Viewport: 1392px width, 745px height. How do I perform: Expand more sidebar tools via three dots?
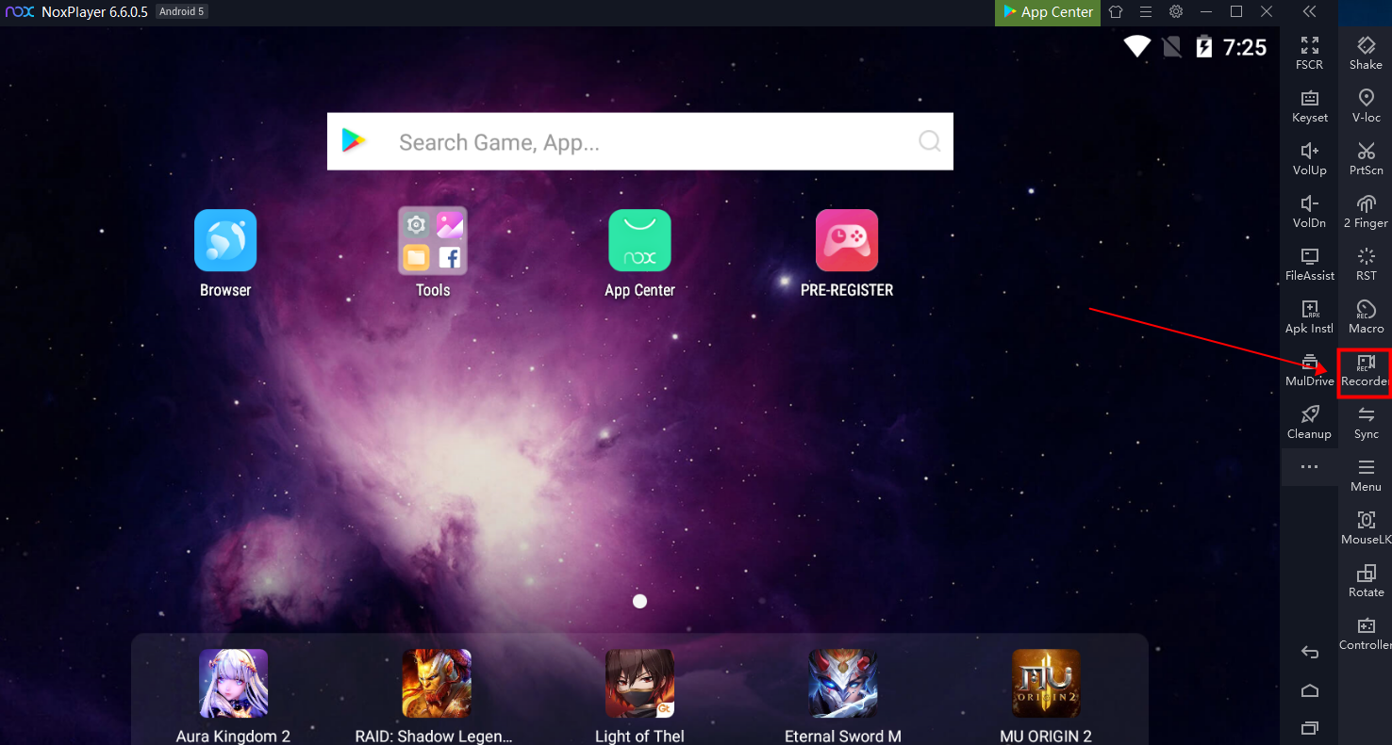tap(1309, 467)
